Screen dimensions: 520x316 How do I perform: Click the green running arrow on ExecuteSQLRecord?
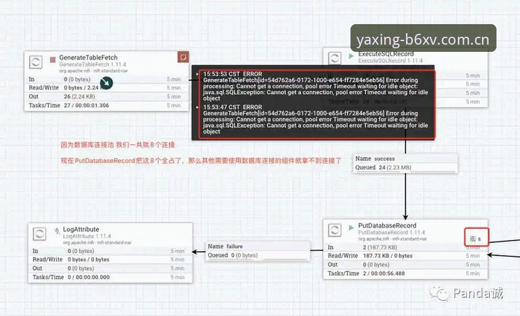coord(351,56)
